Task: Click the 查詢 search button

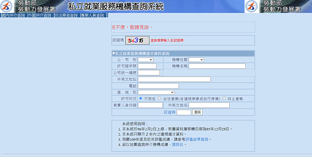Action: (x=198, y=112)
